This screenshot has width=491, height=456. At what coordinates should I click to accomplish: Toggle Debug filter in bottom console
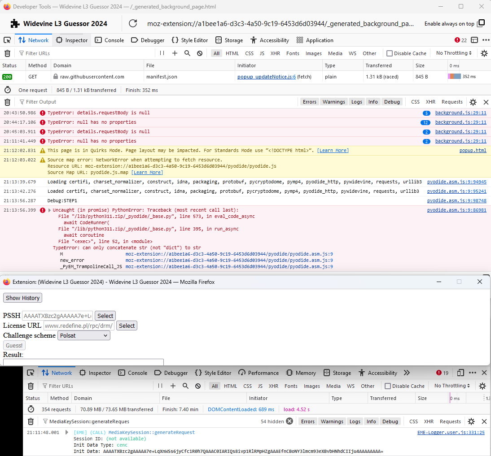390,421
